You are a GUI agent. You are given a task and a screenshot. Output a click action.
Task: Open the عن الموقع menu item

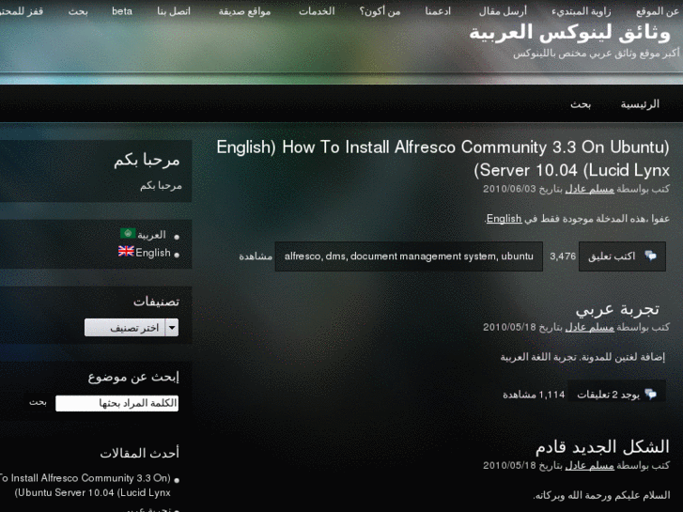658,11
